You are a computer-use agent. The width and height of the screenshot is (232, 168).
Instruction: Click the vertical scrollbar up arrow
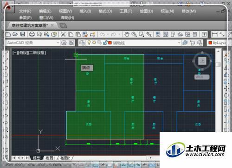[x=218, y=51]
